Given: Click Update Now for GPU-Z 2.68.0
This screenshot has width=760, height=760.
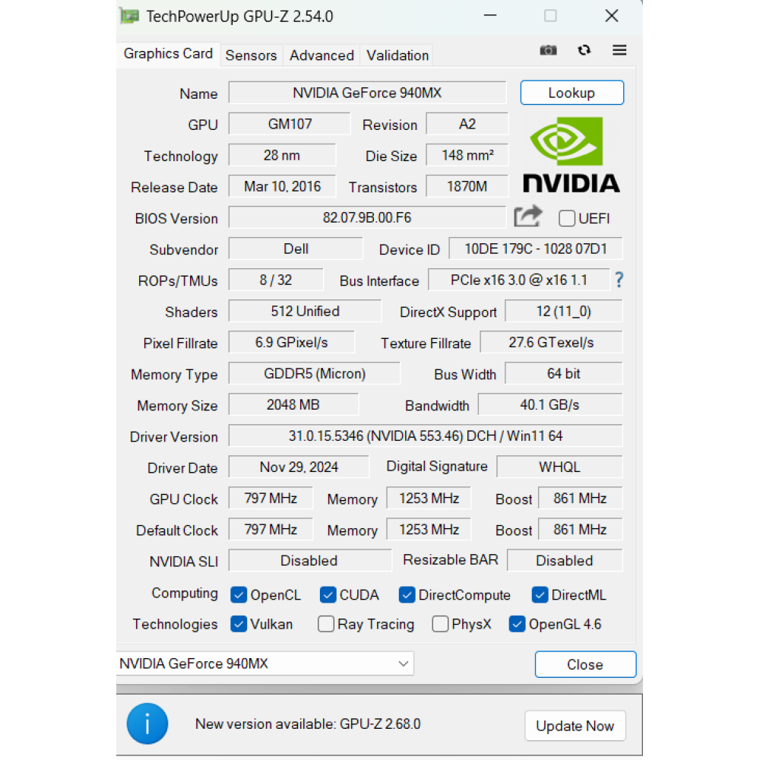Looking at the screenshot, I should (575, 726).
